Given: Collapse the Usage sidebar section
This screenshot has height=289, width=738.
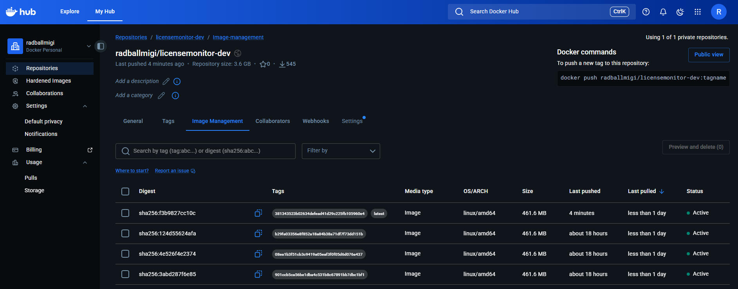Looking at the screenshot, I should 85,163.
